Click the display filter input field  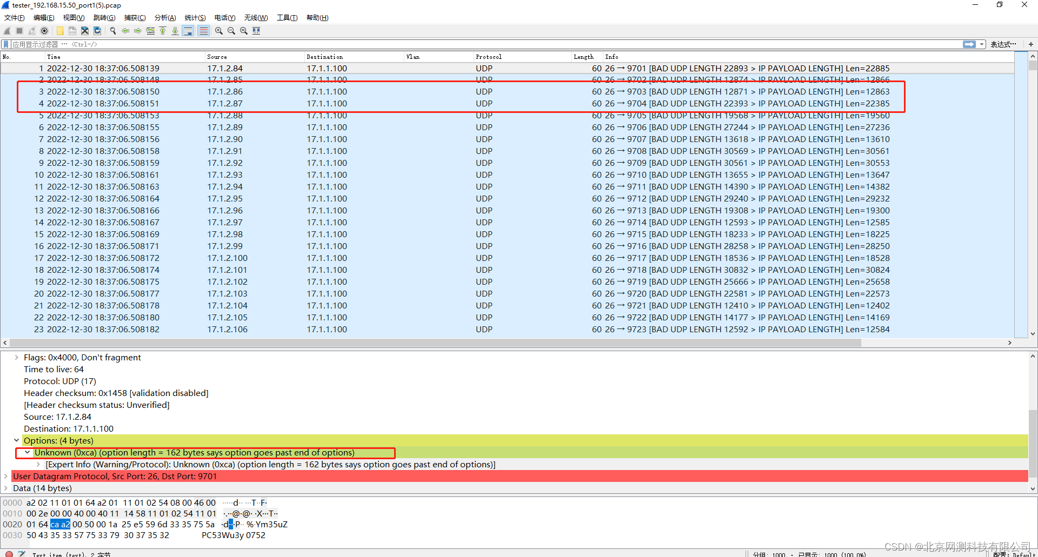pos(487,44)
